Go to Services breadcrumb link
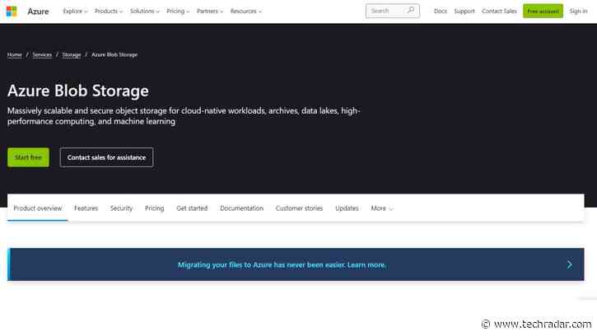Screen dimensions: 597x336 (42, 55)
